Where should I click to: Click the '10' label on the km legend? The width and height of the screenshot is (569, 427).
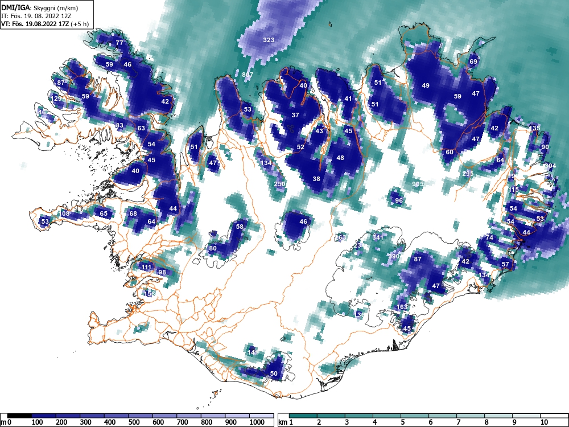pos(545,422)
